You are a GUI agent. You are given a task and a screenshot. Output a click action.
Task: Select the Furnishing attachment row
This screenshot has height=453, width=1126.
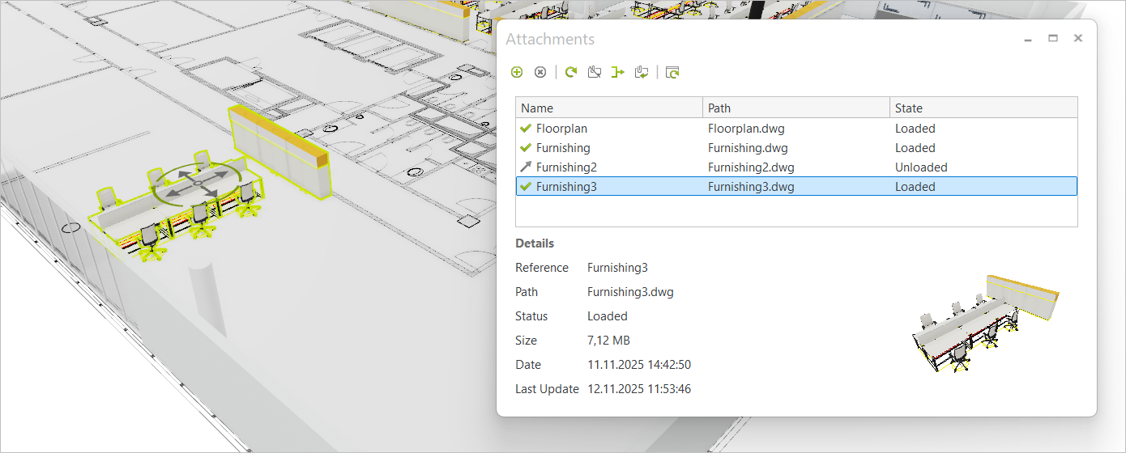(796, 147)
